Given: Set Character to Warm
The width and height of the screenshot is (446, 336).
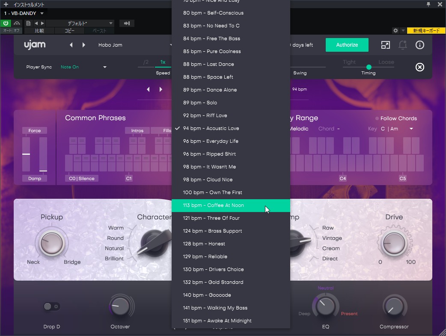Looking at the screenshot, I should point(116,228).
